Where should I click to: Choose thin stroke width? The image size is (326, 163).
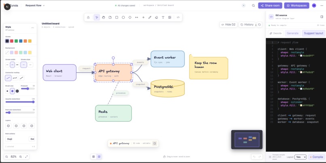click(8, 65)
